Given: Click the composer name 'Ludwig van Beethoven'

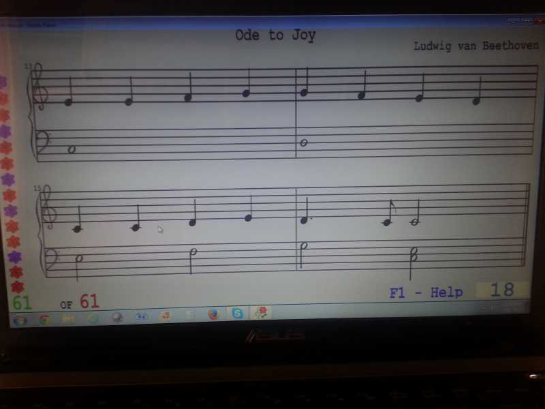Looking at the screenshot, I should click(476, 46).
